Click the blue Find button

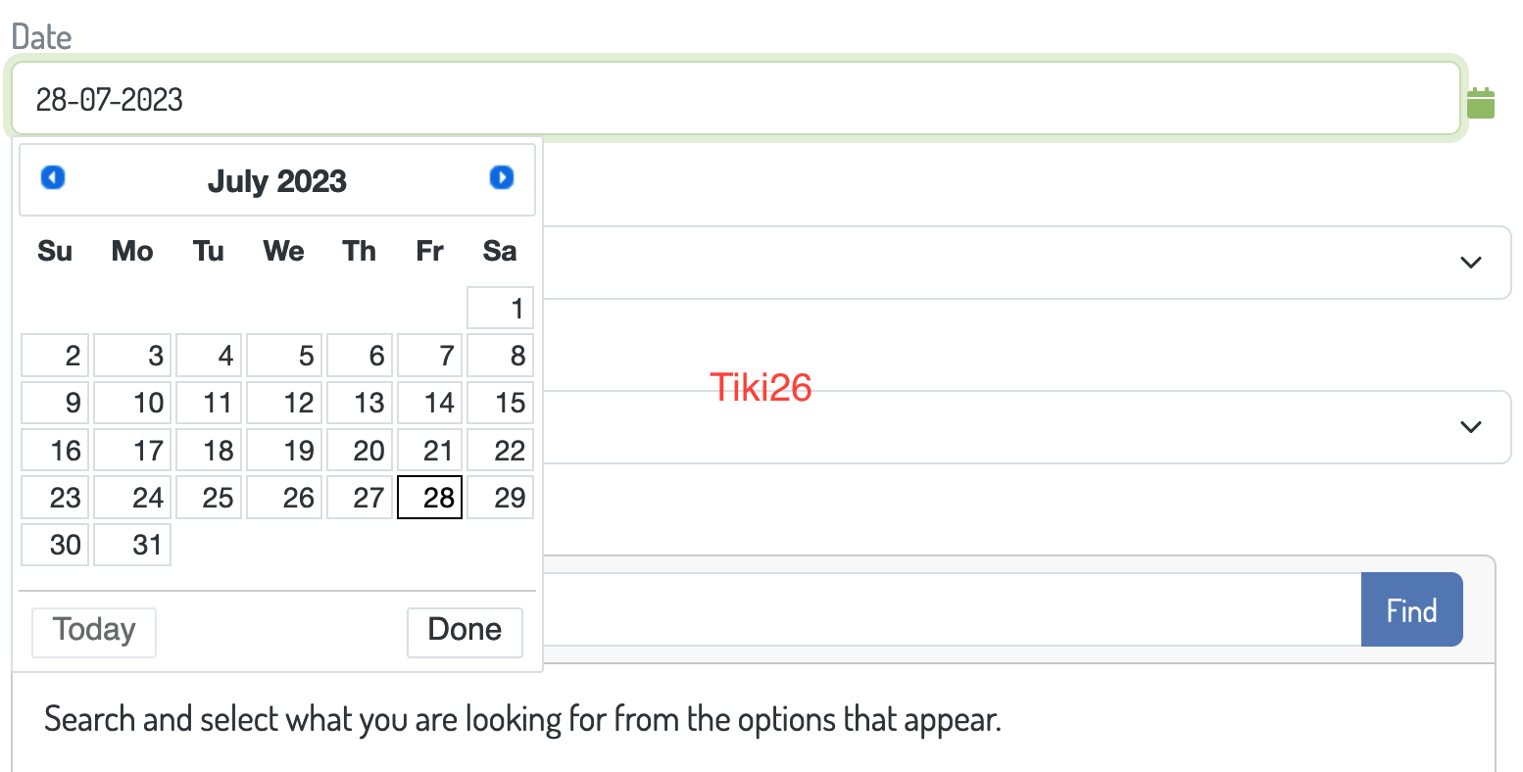(1412, 609)
